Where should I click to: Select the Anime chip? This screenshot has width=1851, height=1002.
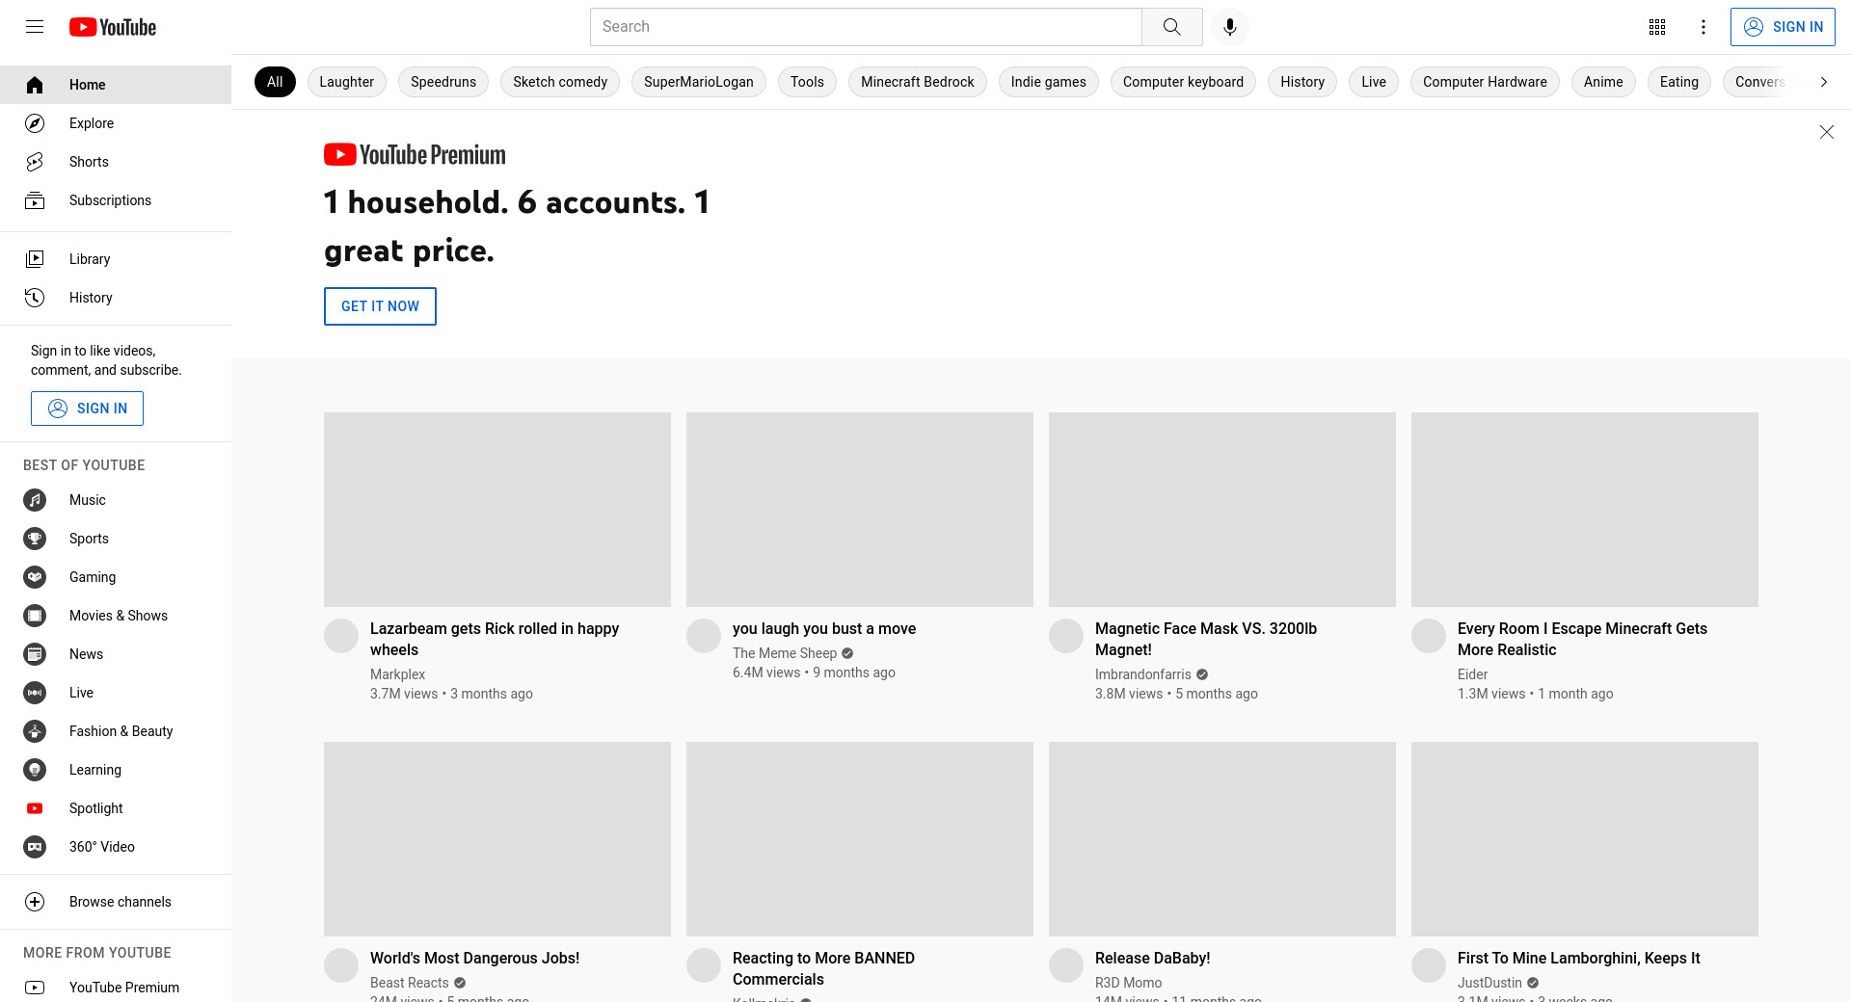(1603, 82)
